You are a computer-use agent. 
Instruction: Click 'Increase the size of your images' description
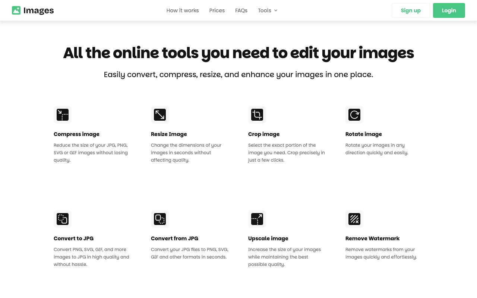[x=284, y=257]
